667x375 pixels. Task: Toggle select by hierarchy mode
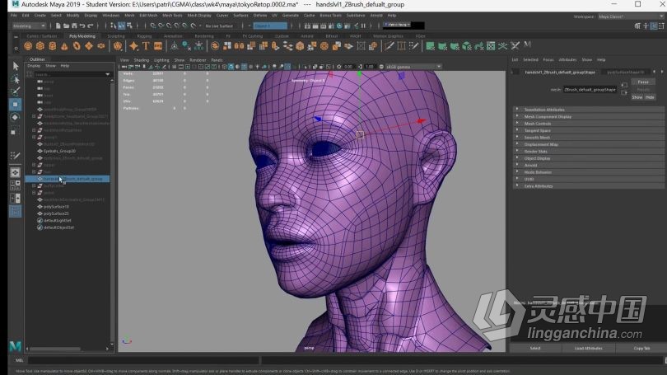click(x=114, y=26)
